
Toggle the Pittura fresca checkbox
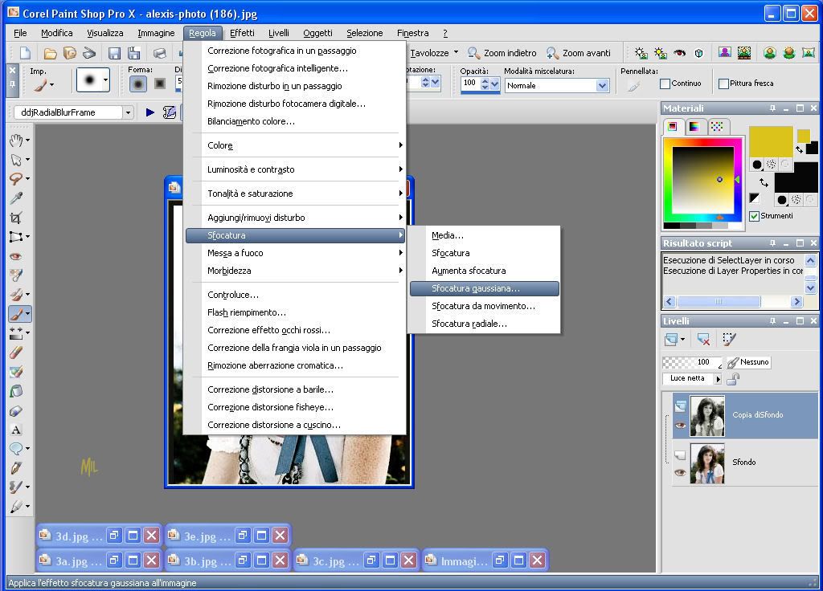(x=723, y=84)
